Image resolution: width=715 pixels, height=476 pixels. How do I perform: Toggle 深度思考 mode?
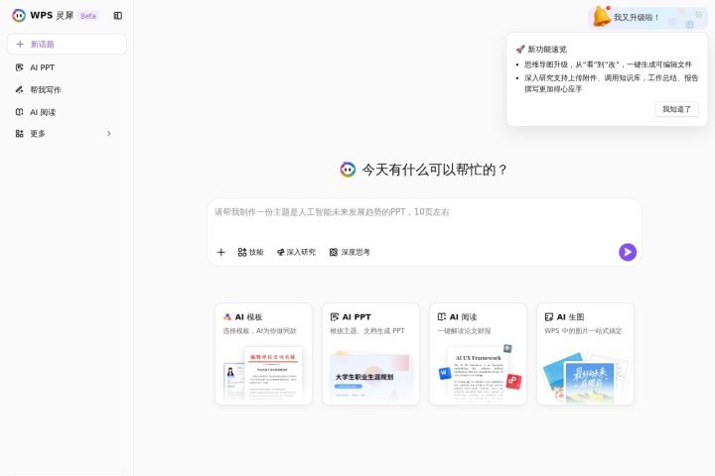pyautogui.click(x=350, y=252)
